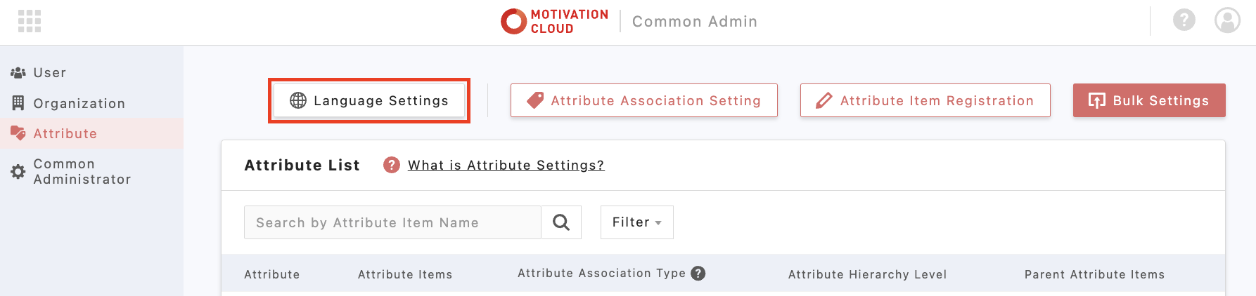Open the What is Attribute Settings link

[x=506, y=166]
